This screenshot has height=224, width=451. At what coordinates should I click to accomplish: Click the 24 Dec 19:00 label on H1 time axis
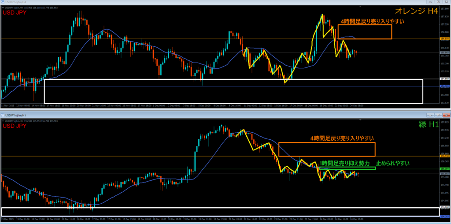(358, 219)
